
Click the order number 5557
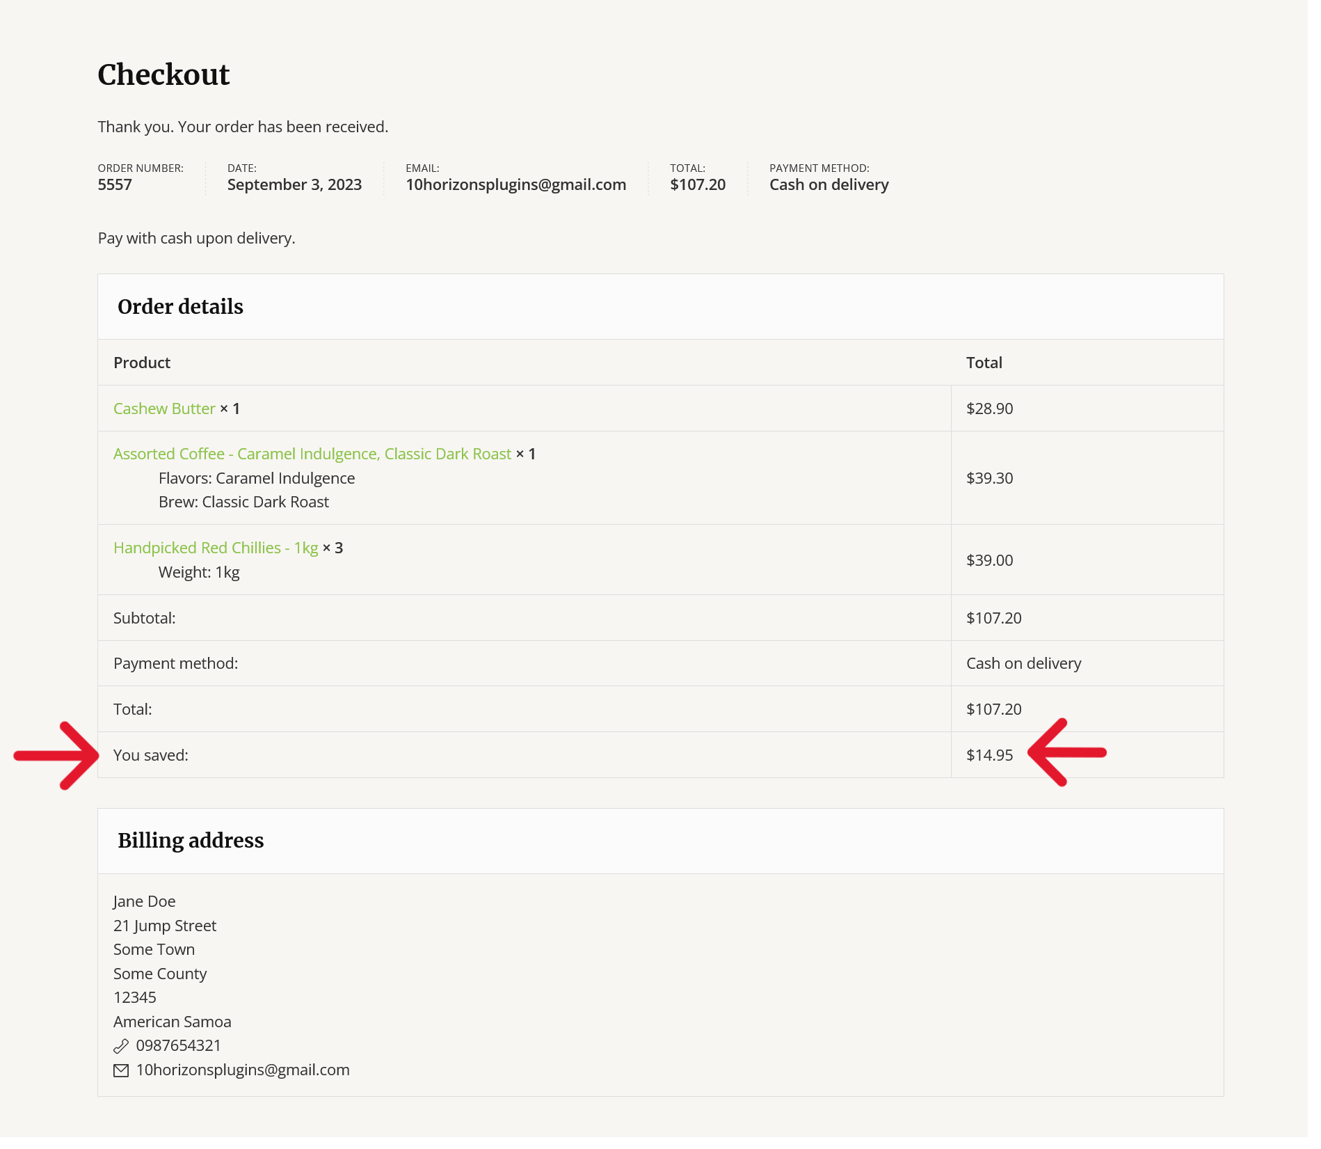point(115,184)
